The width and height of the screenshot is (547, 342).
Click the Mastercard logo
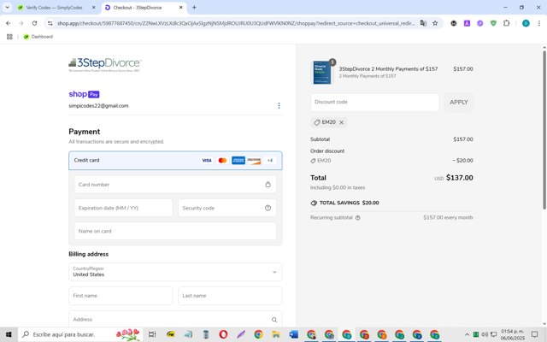point(222,161)
